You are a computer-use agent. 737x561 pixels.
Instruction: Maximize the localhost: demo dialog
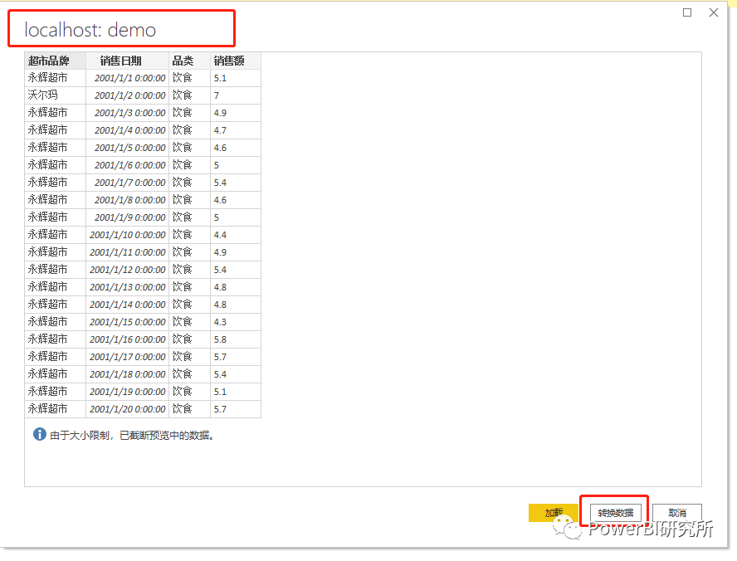point(687,12)
